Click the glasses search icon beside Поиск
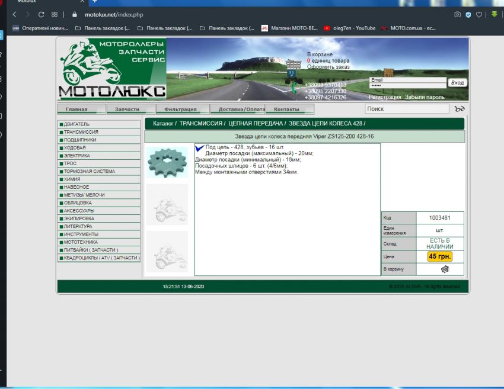 click(460, 109)
